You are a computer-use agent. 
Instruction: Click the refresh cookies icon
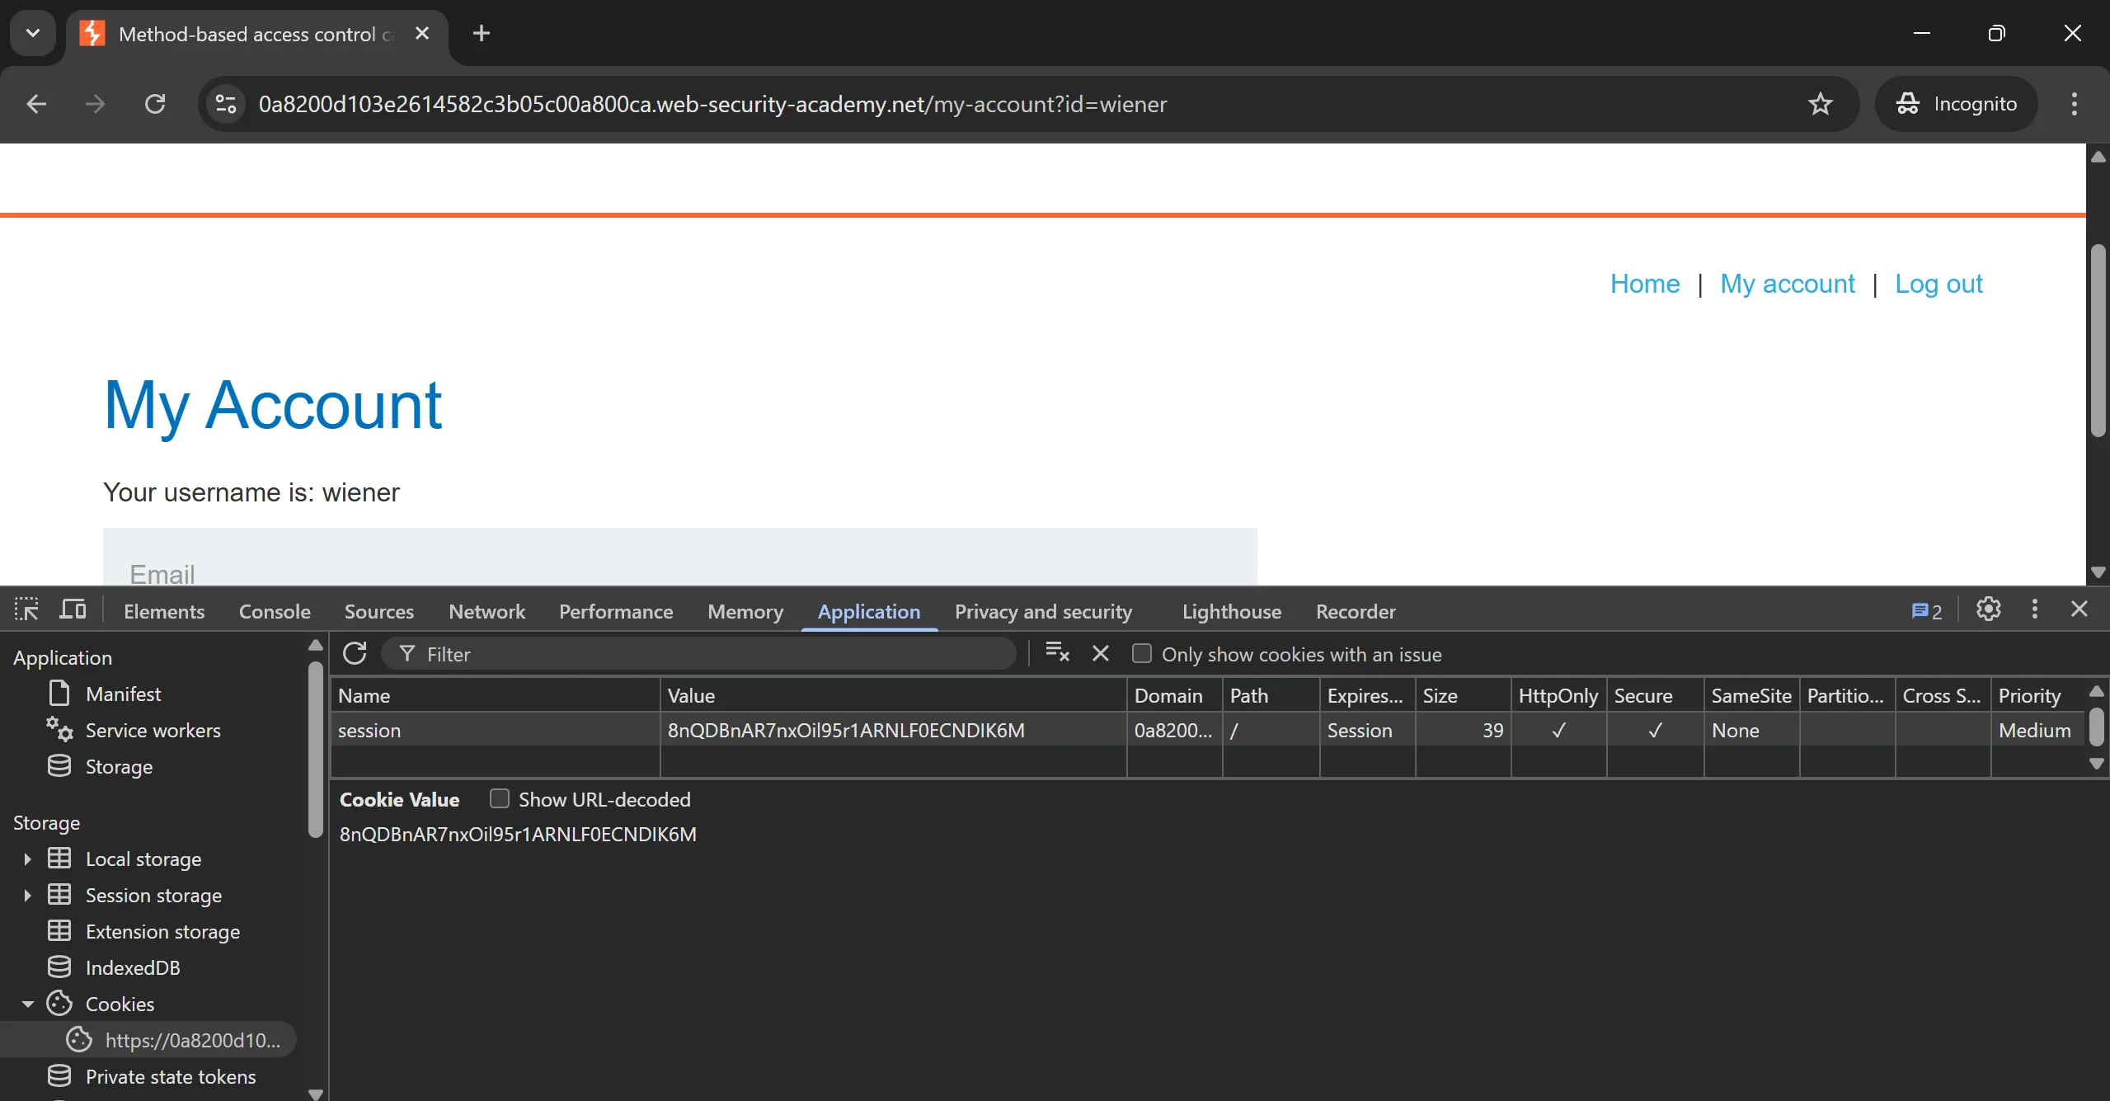(x=355, y=654)
